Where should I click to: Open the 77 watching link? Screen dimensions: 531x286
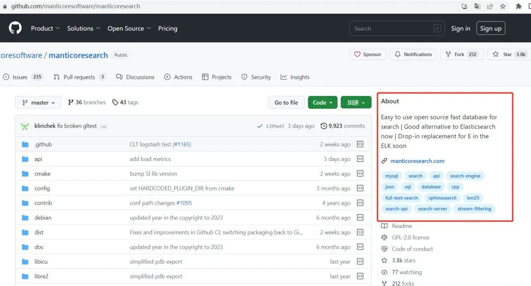pyautogui.click(x=402, y=272)
